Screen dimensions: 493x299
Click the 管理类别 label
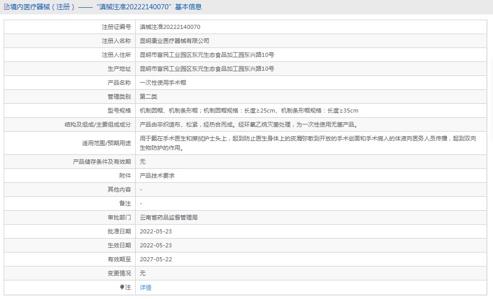click(119, 97)
